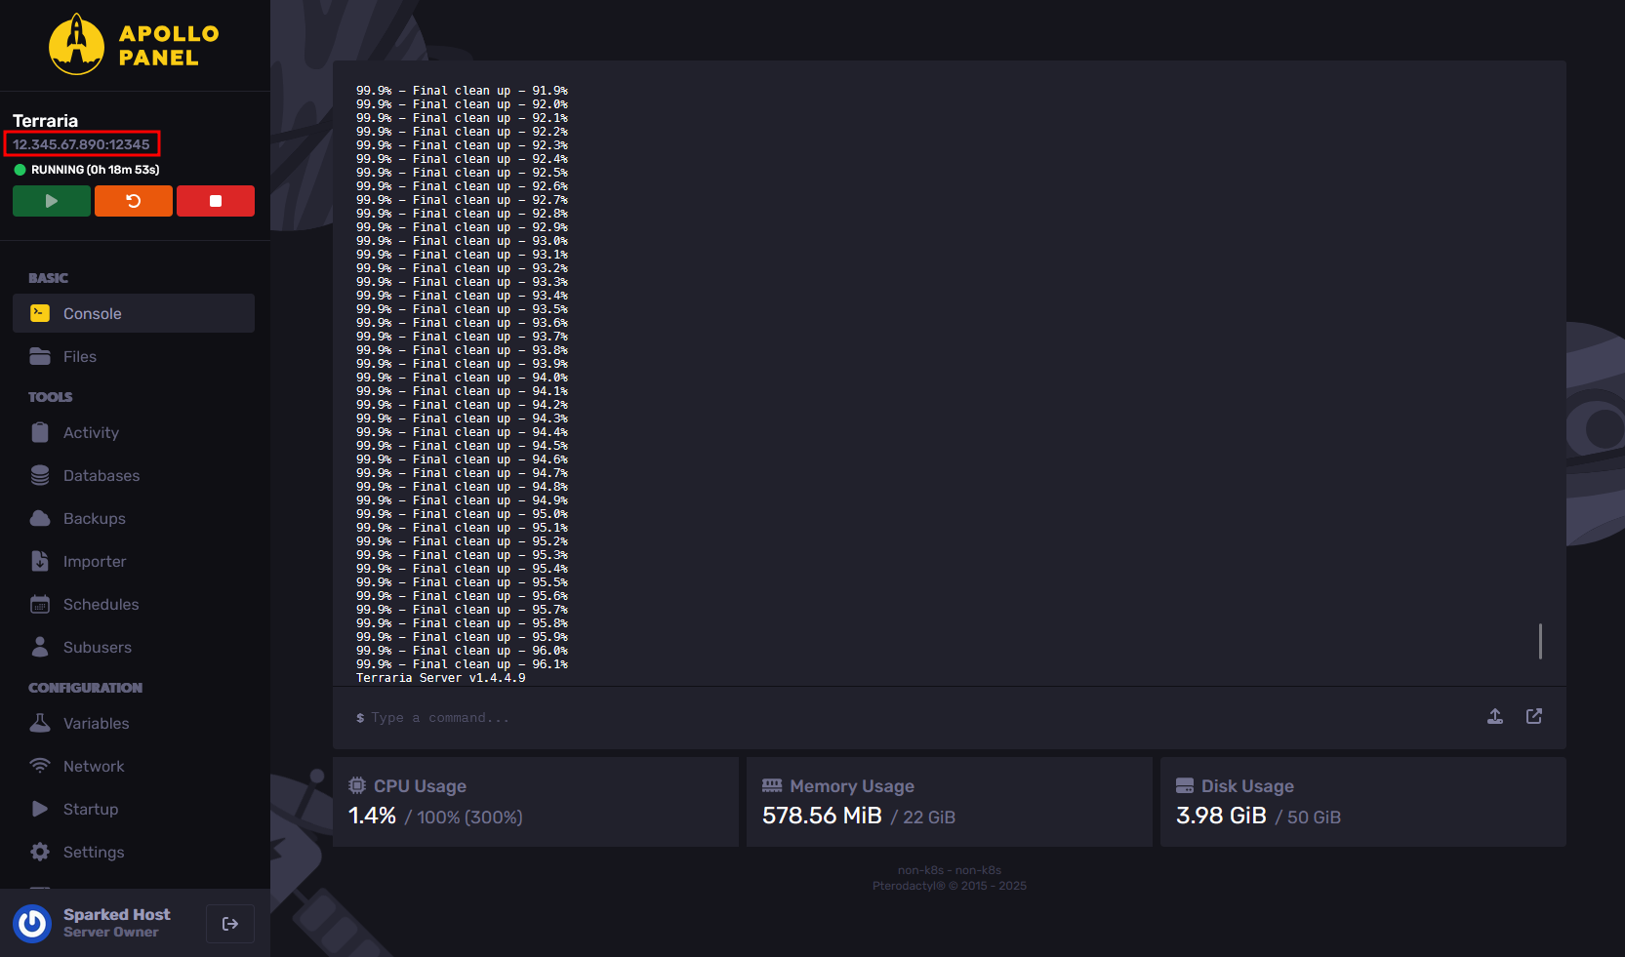This screenshot has width=1625, height=957.
Task: Click the Memory Usage 578.56 MiB value
Action: 822,816
